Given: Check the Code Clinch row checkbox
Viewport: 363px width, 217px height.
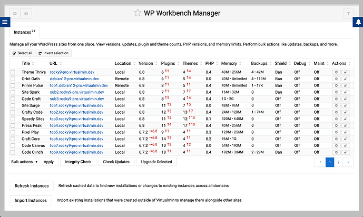Looking at the screenshot, I should click(13, 152).
